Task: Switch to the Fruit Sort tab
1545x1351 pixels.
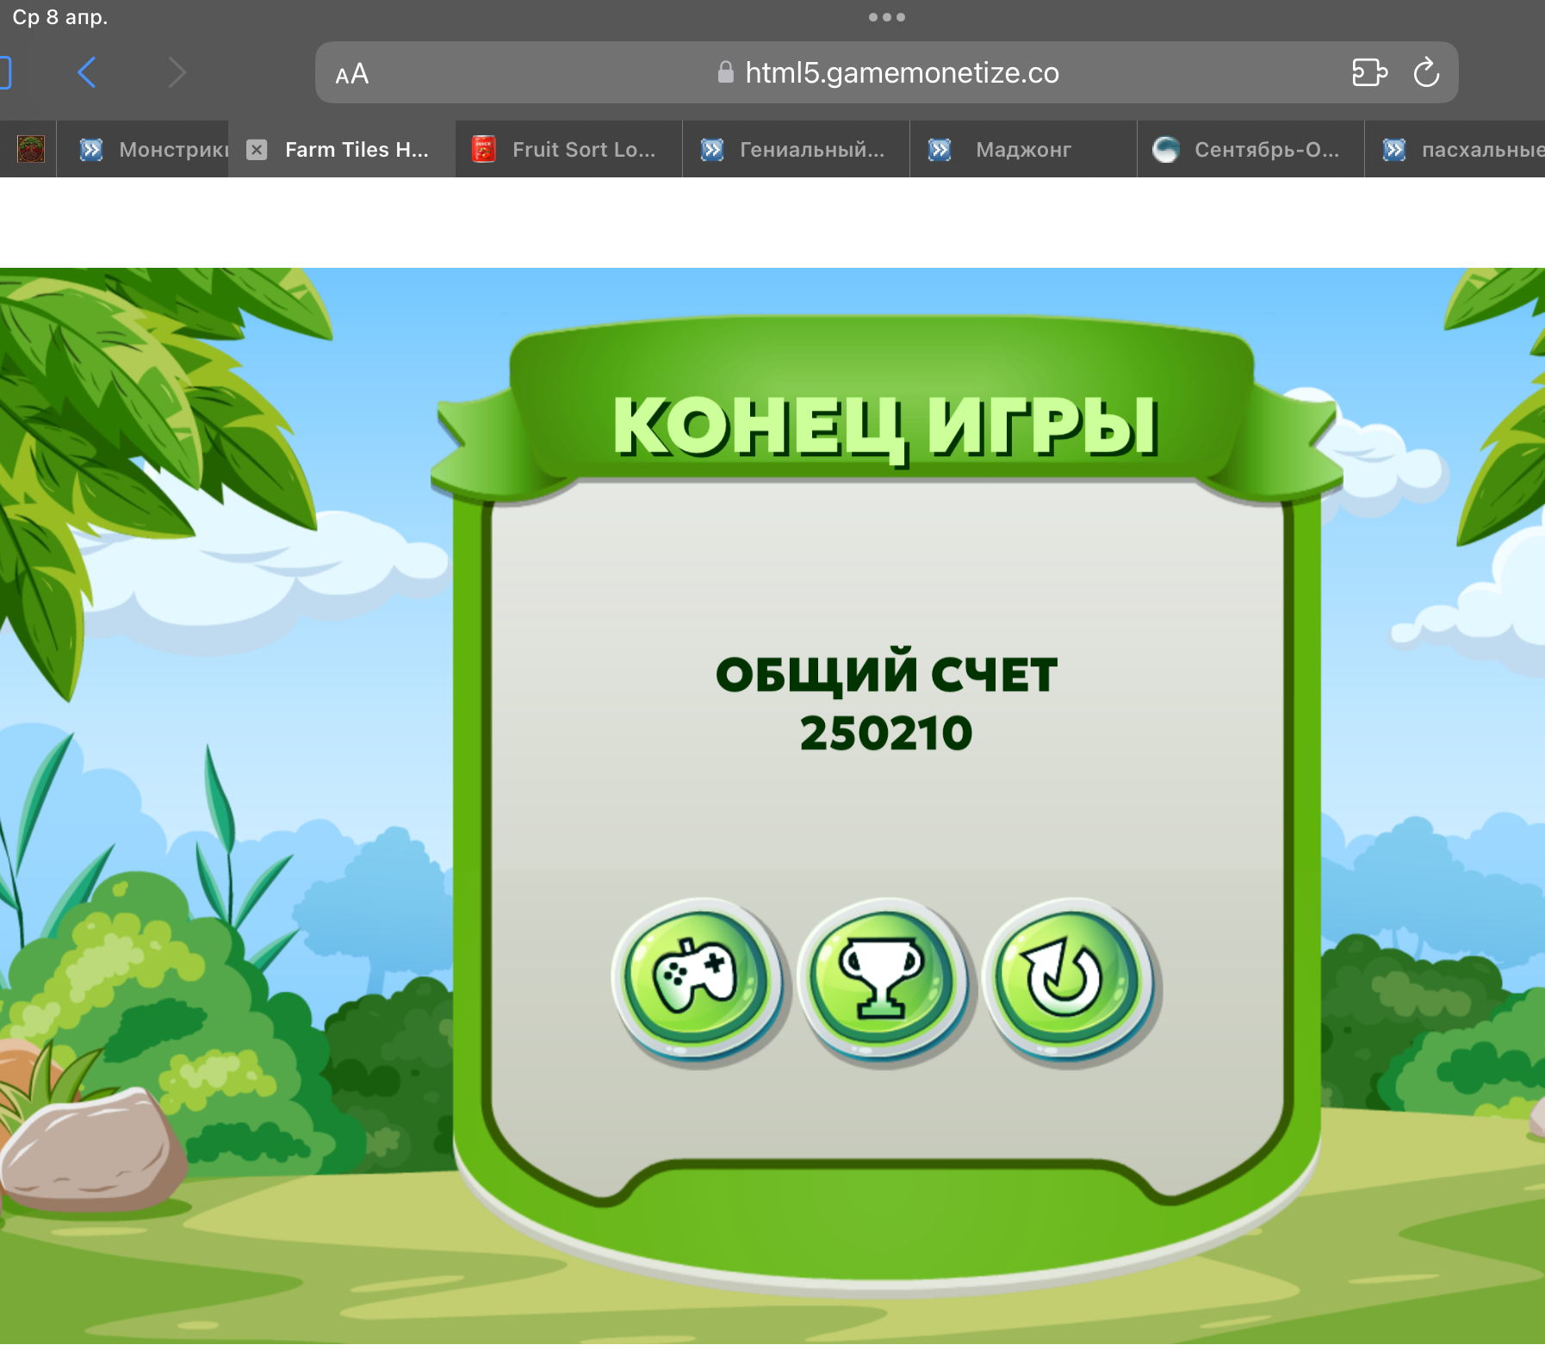Action: (x=569, y=150)
